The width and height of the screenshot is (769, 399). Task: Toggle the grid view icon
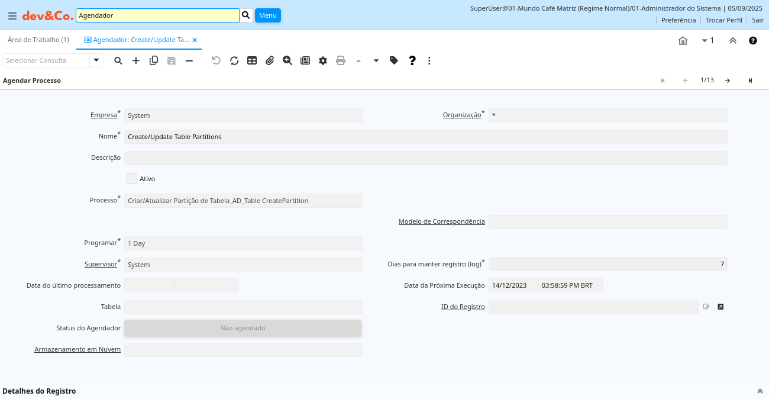click(252, 60)
